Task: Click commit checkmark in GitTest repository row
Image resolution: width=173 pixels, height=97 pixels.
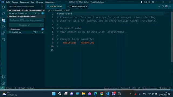Action: pos(29,13)
